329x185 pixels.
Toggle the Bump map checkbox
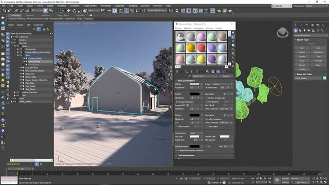coord(207,87)
